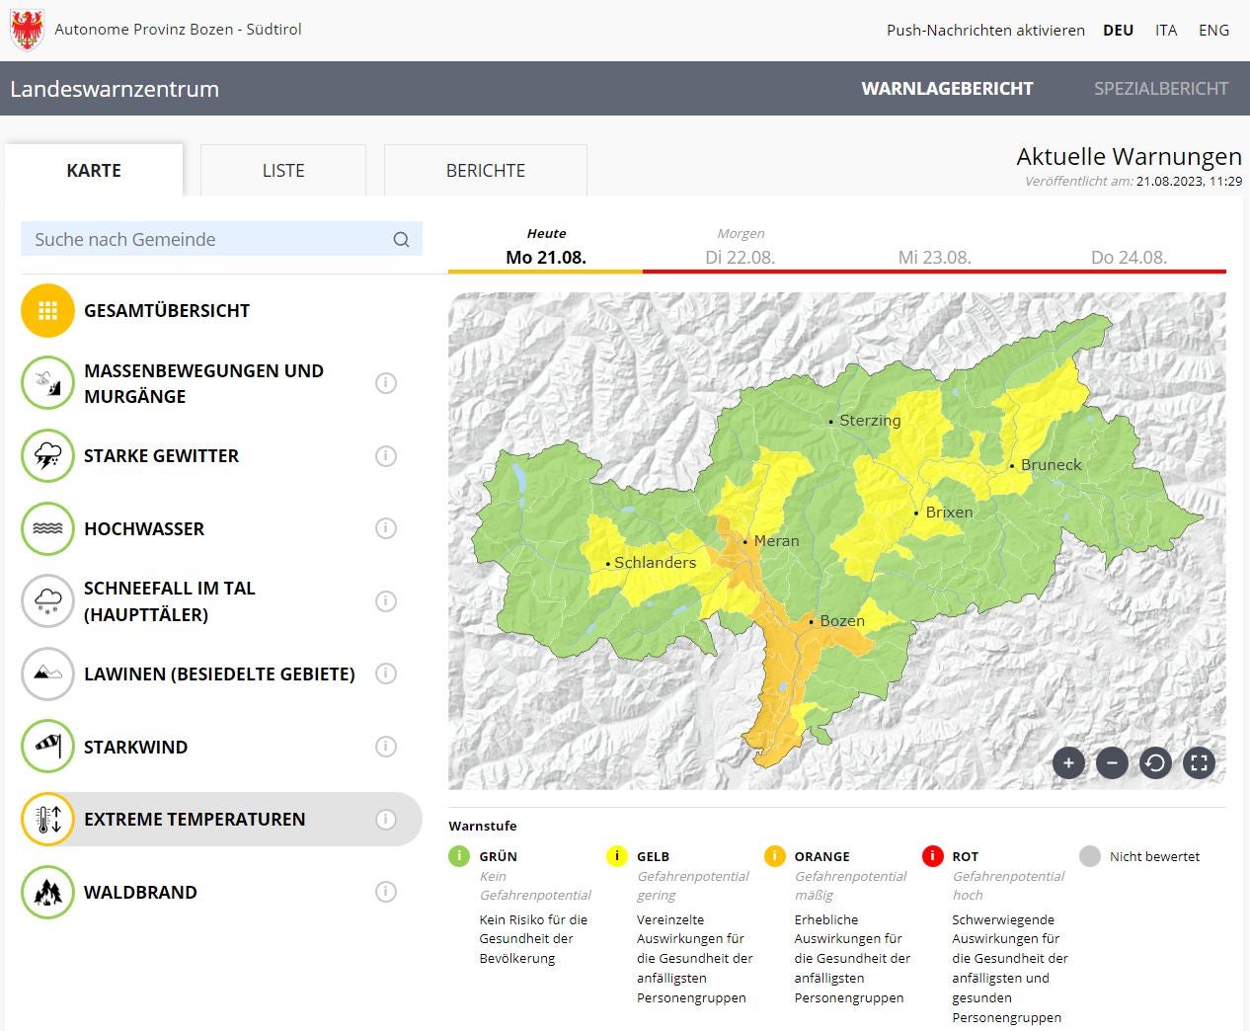Open the Berichte tab
Screen dimensions: 1250x1031
(x=486, y=171)
